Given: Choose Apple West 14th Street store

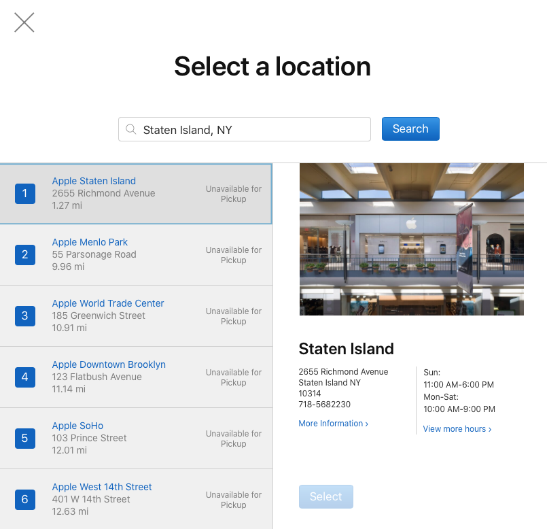Looking at the screenshot, I should pos(102,487).
